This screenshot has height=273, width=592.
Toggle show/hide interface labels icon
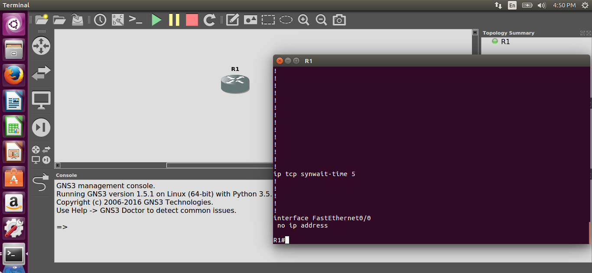tap(118, 20)
